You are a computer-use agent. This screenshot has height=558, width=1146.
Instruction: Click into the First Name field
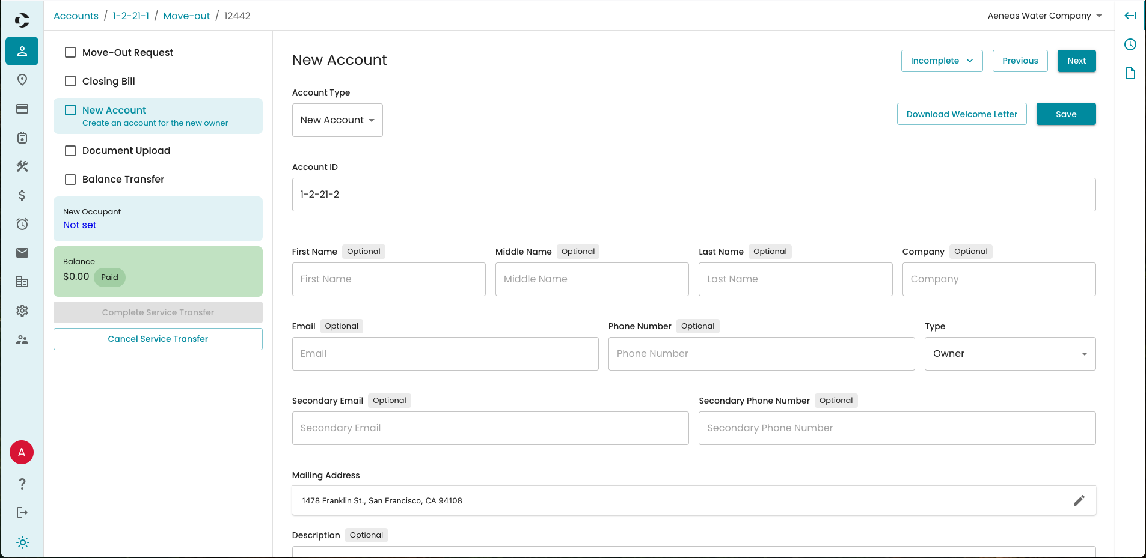click(388, 279)
